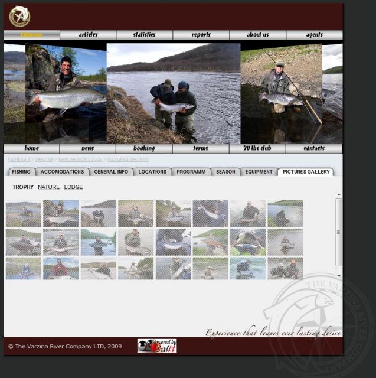This screenshot has width=376, height=378.
Task: Show the Lodge gallery category
Action: (x=73, y=187)
